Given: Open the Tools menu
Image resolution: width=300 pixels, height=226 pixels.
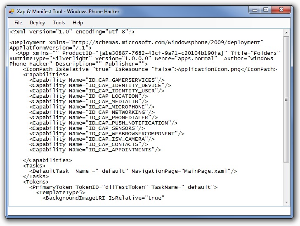Looking at the screenshot, I should [59, 23].
